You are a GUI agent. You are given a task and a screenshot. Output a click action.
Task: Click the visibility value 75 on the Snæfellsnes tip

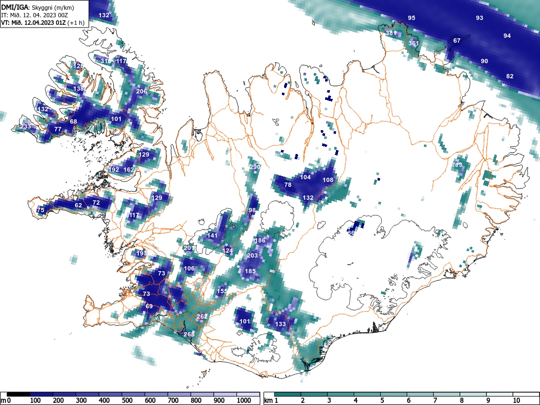click(40, 210)
